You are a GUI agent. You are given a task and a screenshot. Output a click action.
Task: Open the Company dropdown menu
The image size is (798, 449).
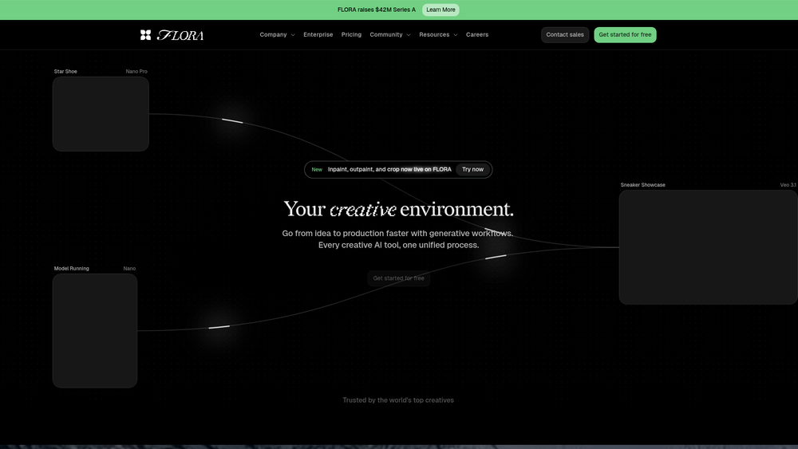click(x=277, y=34)
